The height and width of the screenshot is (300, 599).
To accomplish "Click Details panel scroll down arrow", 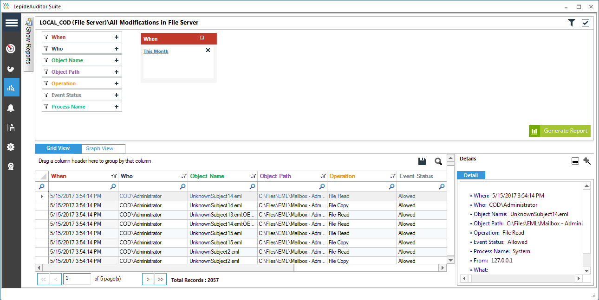I will [x=587, y=270].
